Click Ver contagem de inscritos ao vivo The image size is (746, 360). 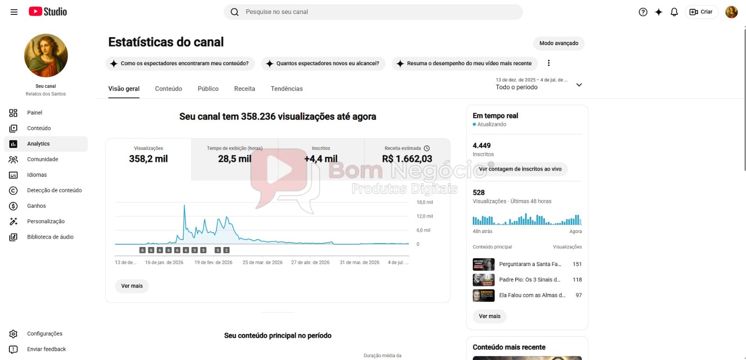pyautogui.click(x=520, y=169)
